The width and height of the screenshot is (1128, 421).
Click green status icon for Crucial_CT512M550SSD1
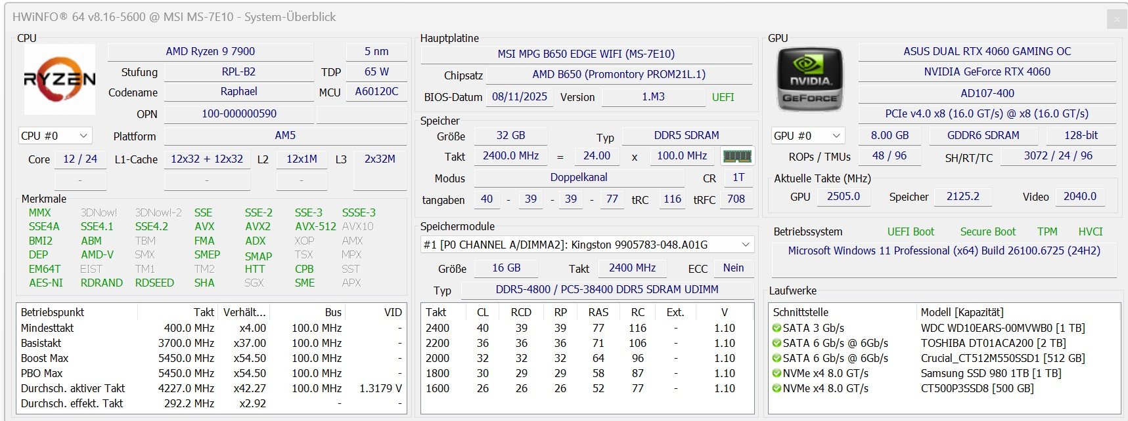coord(777,358)
